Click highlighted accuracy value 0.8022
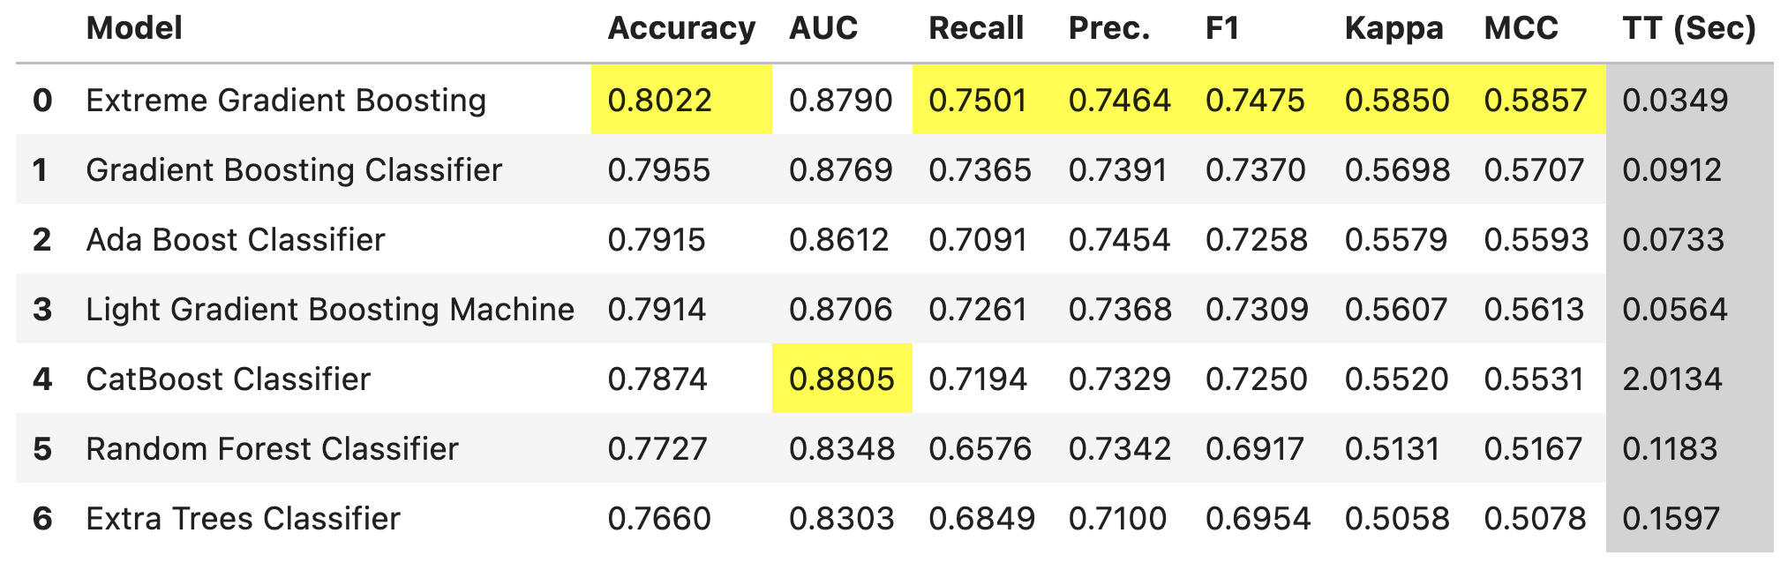The height and width of the screenshot is (563, 1788). [x=660, y=101]
